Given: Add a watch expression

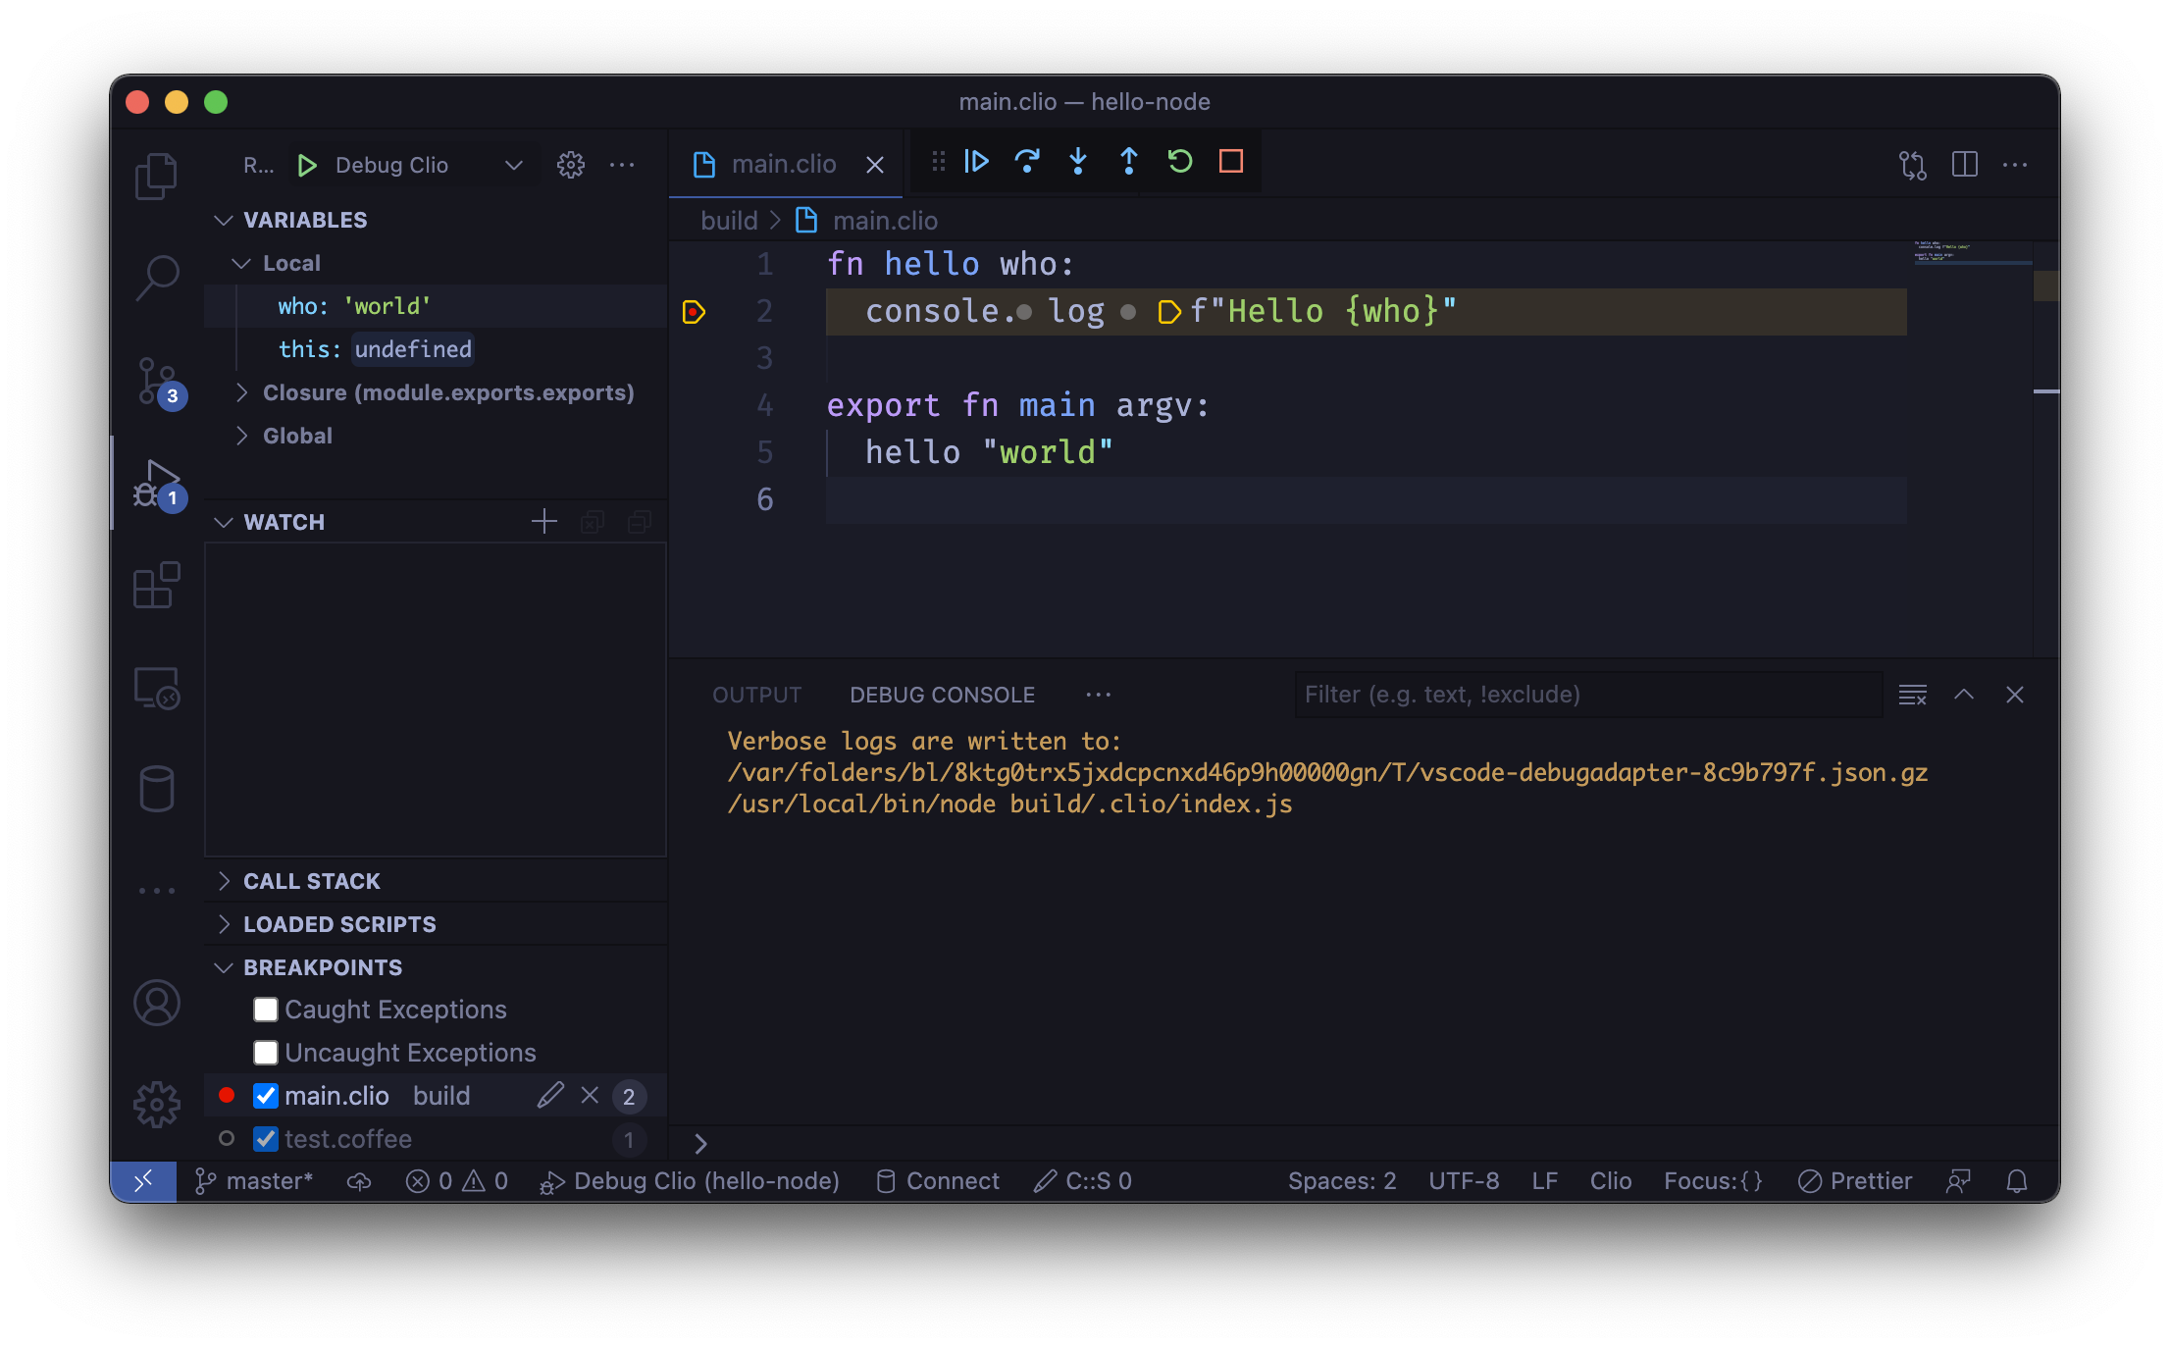Looking at the screenshot, I should click(x=544, y=522).
